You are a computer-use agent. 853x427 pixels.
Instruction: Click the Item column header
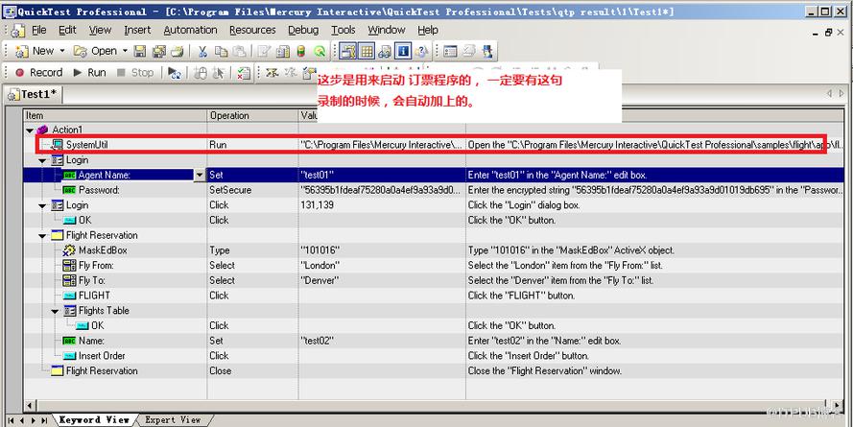(x=115, y=115)
